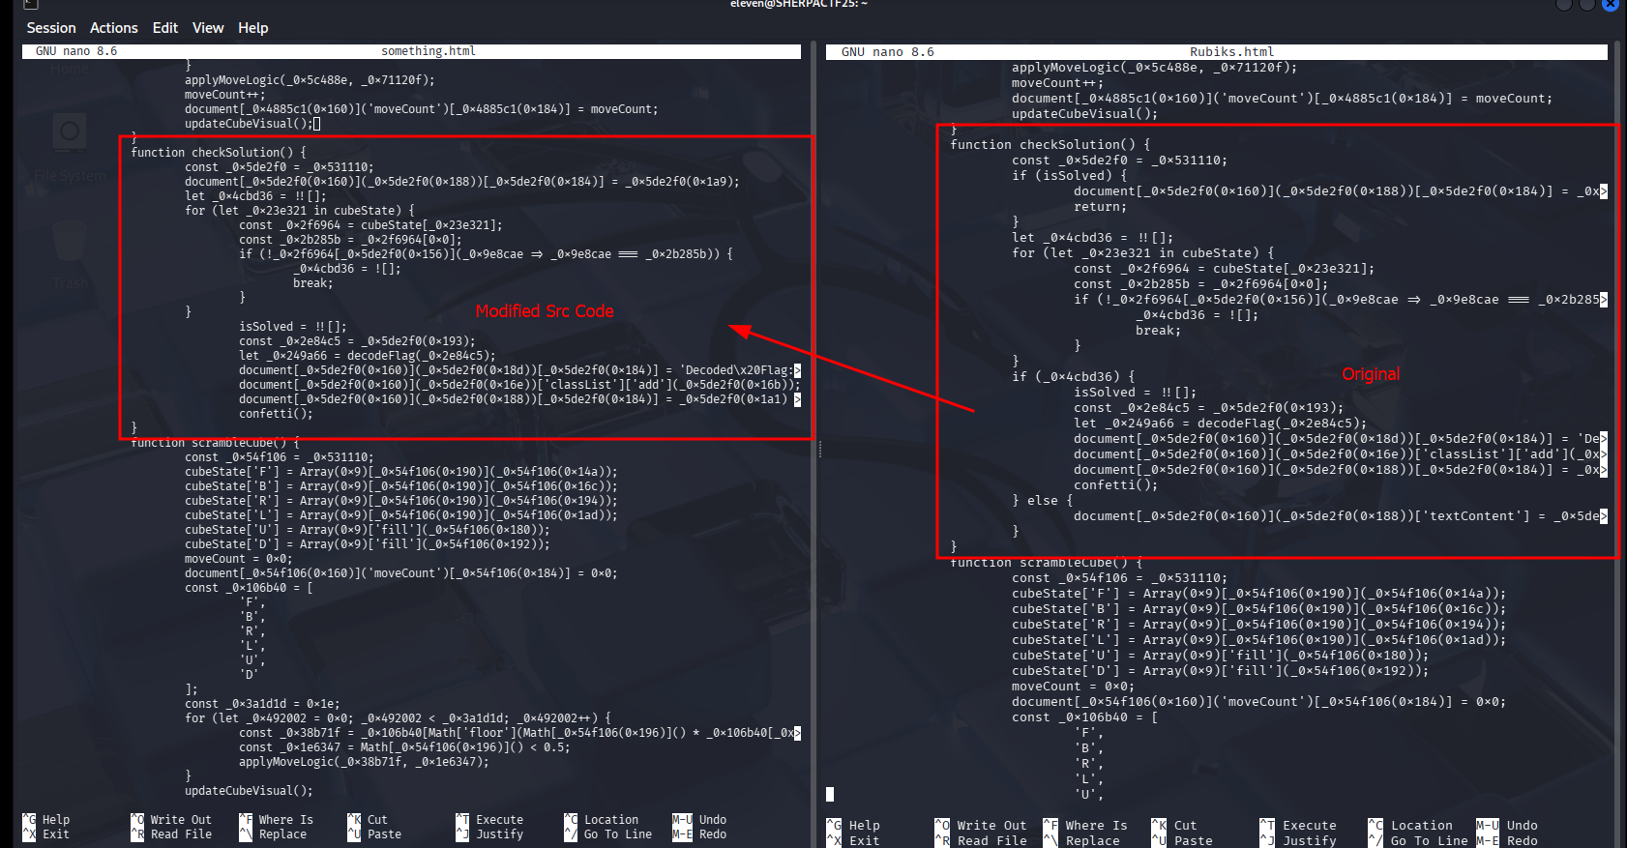Click ^X Exit in the something.html nano pane
Viewport: 1627px width, 848px height.
point(45,834)
